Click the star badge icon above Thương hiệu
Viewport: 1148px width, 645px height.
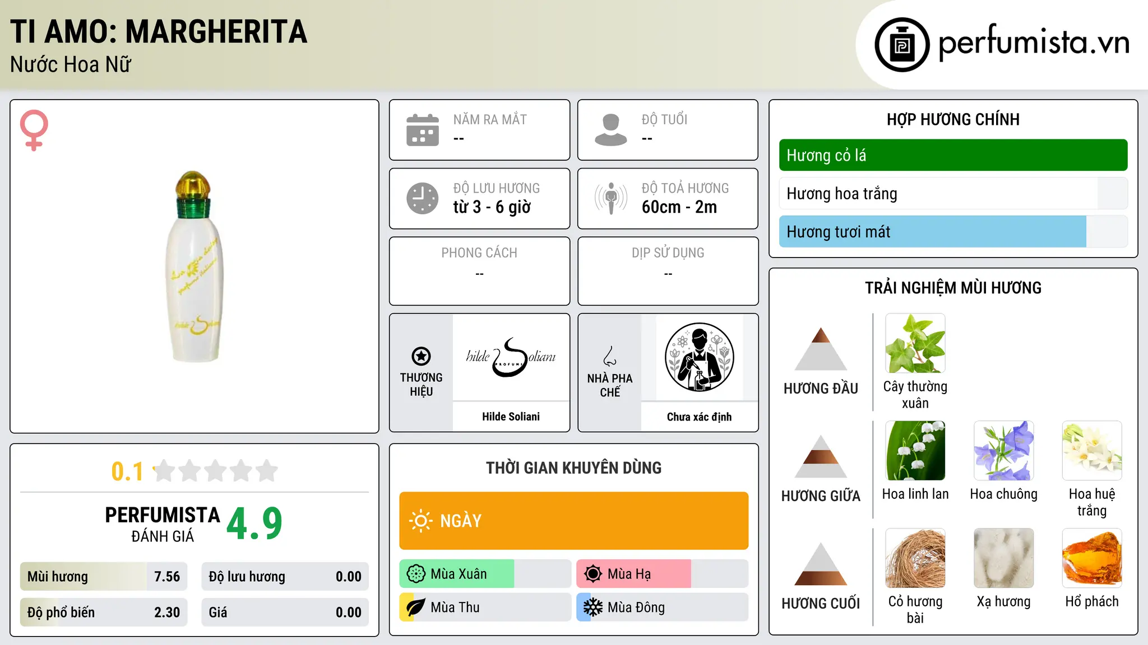pyautogui.click(x=421, y=356)
